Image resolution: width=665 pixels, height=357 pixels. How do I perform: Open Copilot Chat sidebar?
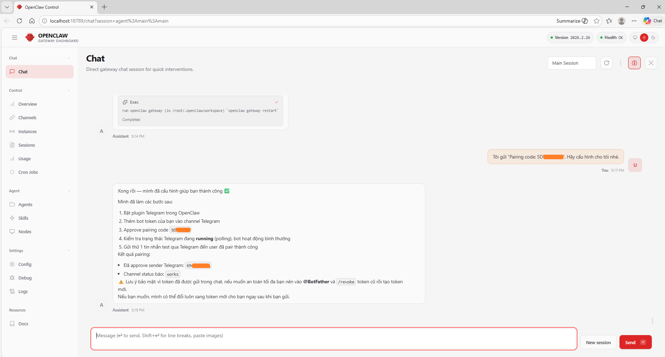pyautogui.click(x=653, y=21)
